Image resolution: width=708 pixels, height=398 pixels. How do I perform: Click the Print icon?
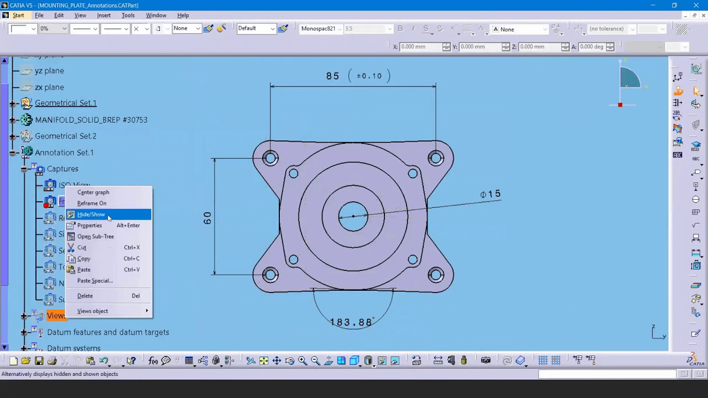(52, 361)
